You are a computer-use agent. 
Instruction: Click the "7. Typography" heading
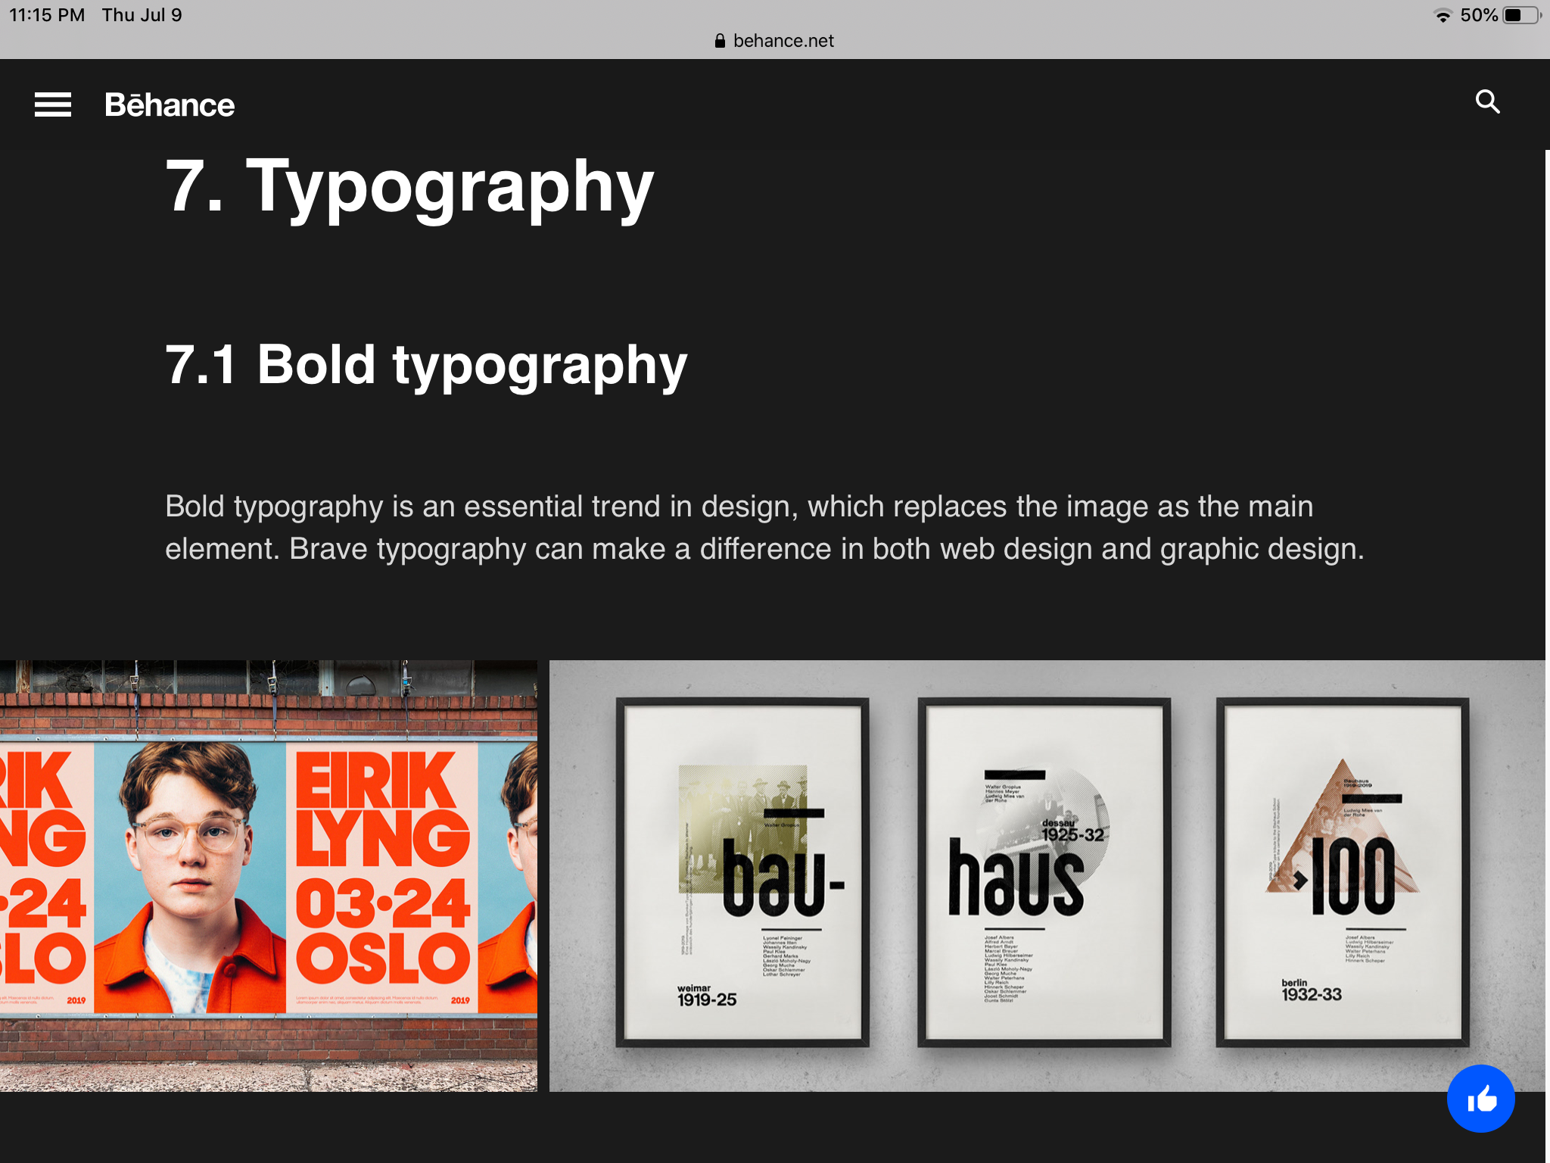coord(409,186)
